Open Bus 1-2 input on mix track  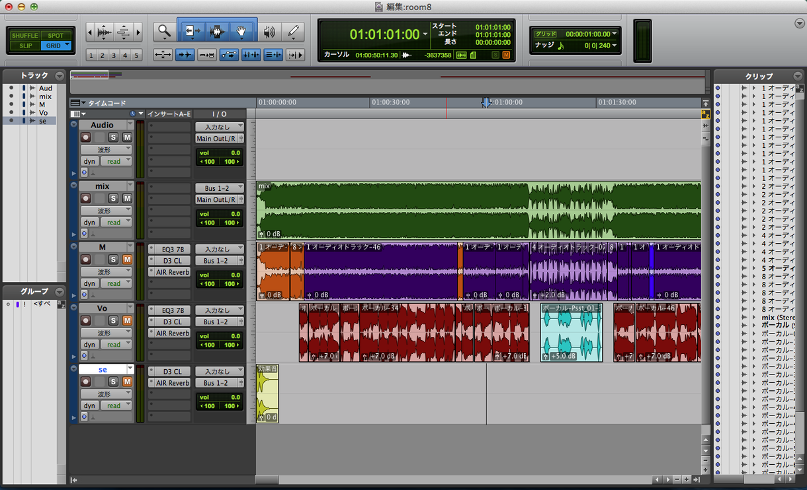[220, 188]
